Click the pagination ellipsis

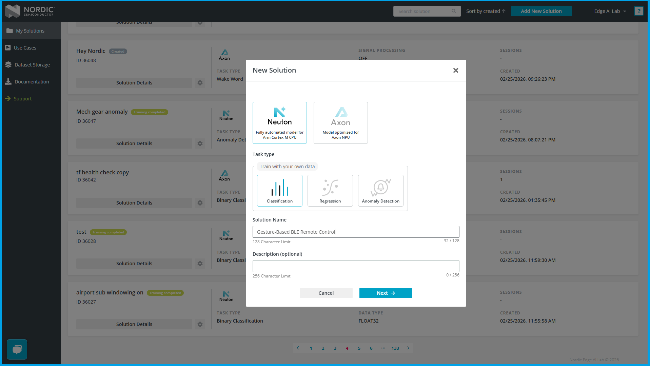(x=383, y=348)
